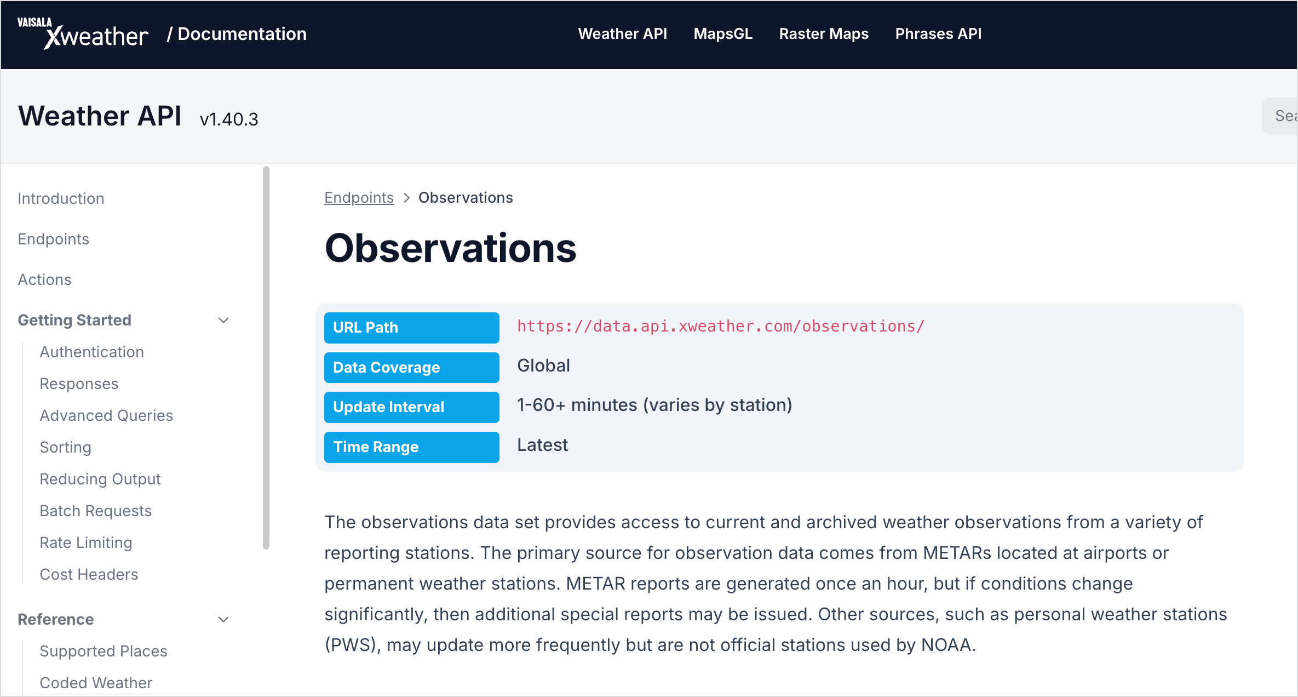Go to Rate Limiting page
Image resolution: width=1298 pixels, height=697 pixels.
86,542
